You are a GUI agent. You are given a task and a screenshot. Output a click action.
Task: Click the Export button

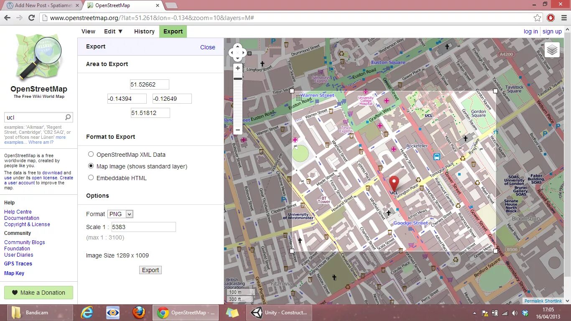point(150,270)
